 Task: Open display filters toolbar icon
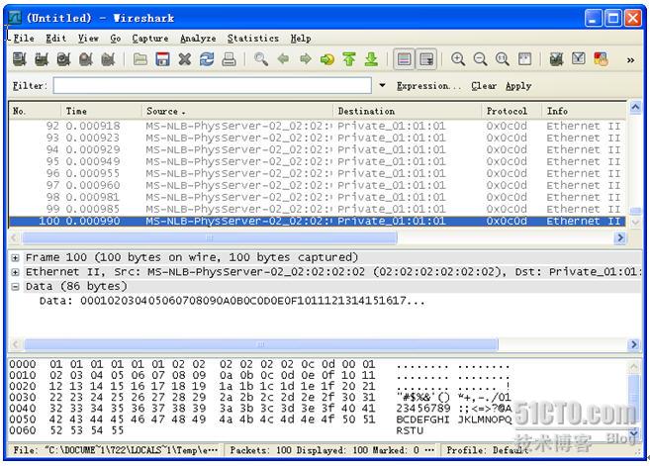(x=579, y=59)
